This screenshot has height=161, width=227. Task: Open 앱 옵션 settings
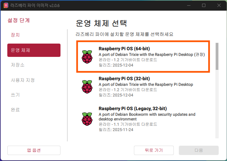click(34, 150)
